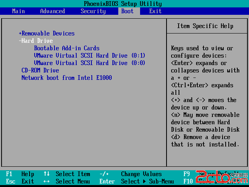Select the Boot menu tab
The image size is (249, 187).
point(127,11)
